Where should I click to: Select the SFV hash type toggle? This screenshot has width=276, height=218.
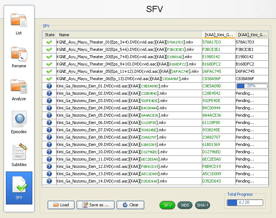(x=167, y=205)
